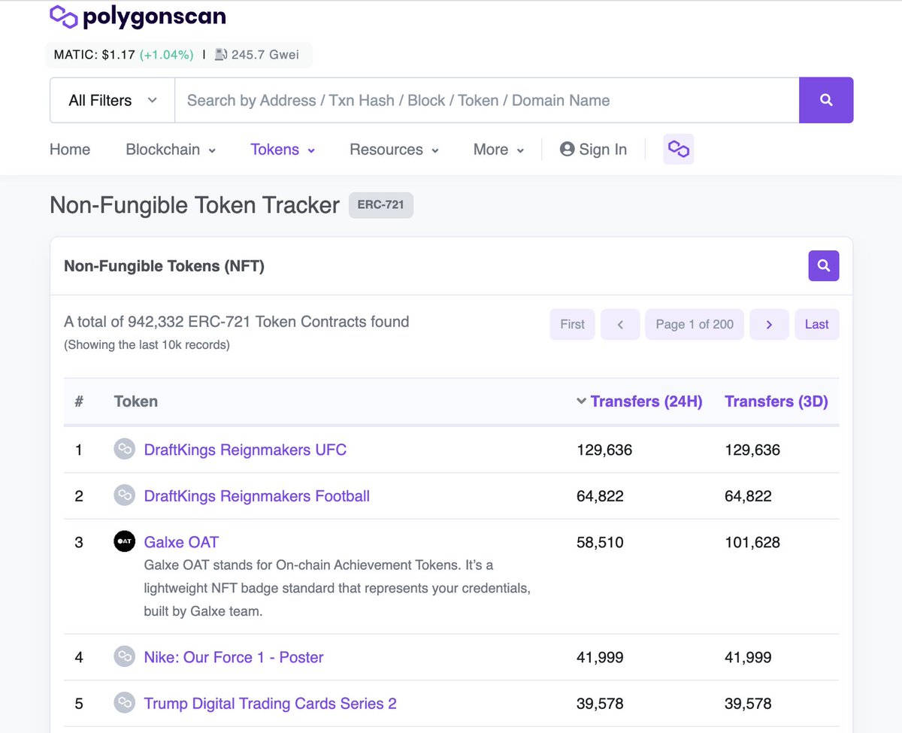The width and height of the screenshot is (902, 733).
Task: Click the MATIC: $1.17 price text
Action: (x=95, y=55)
